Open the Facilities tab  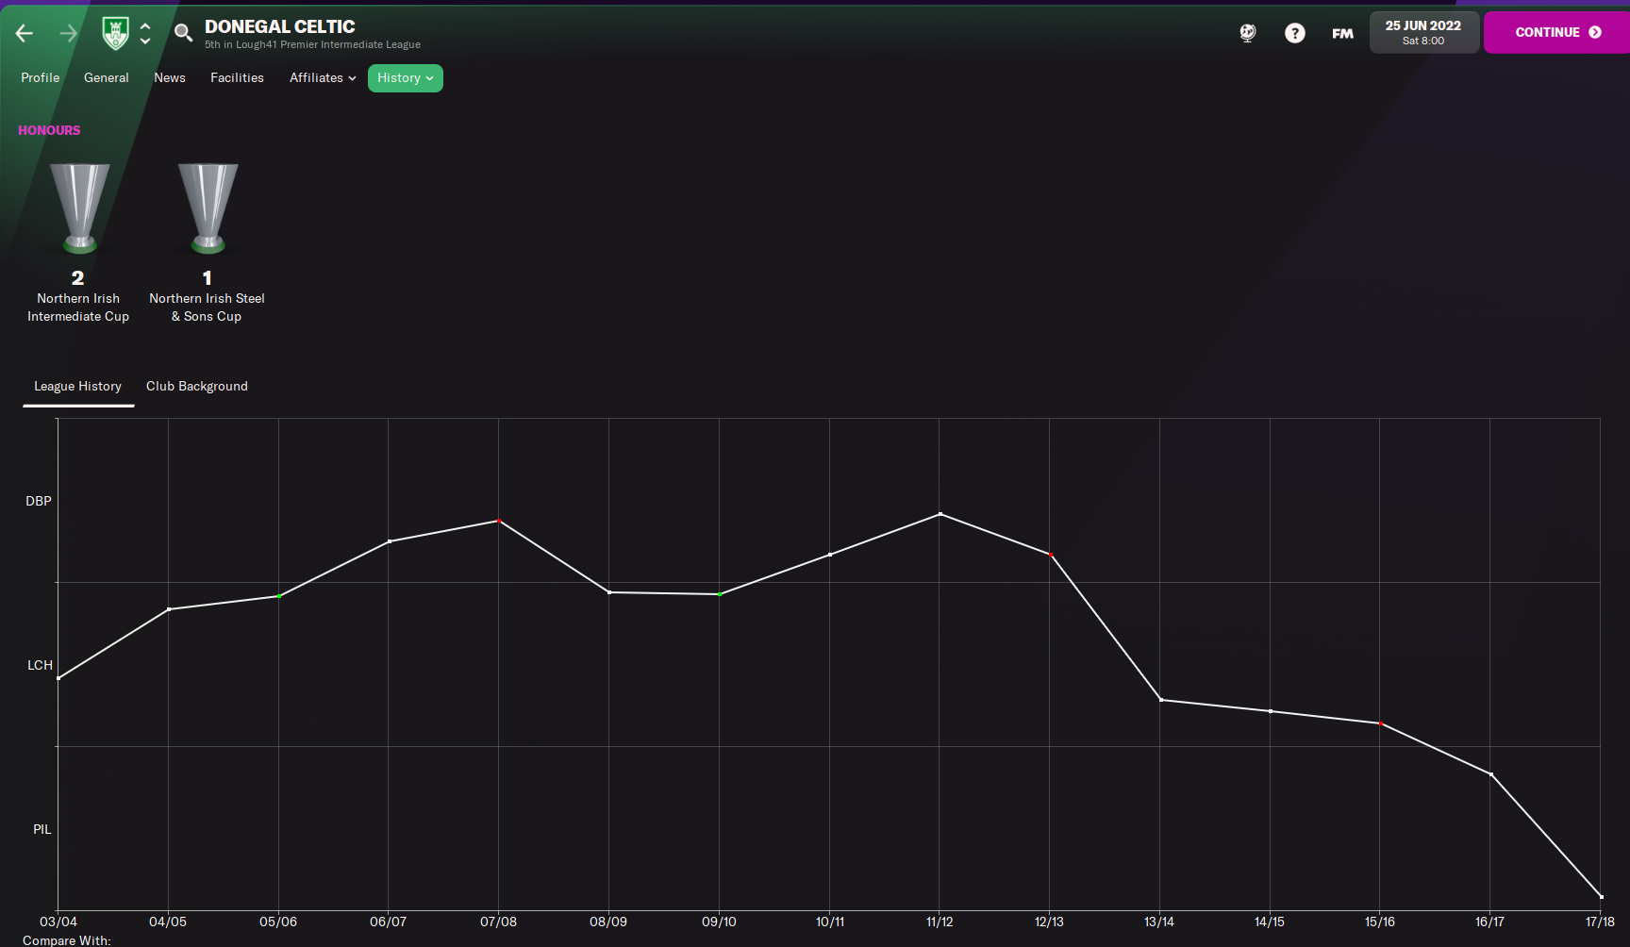(237, 78)
